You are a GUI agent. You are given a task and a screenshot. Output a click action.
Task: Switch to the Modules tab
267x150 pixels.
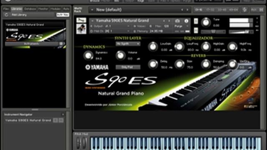tap(55, 9)
